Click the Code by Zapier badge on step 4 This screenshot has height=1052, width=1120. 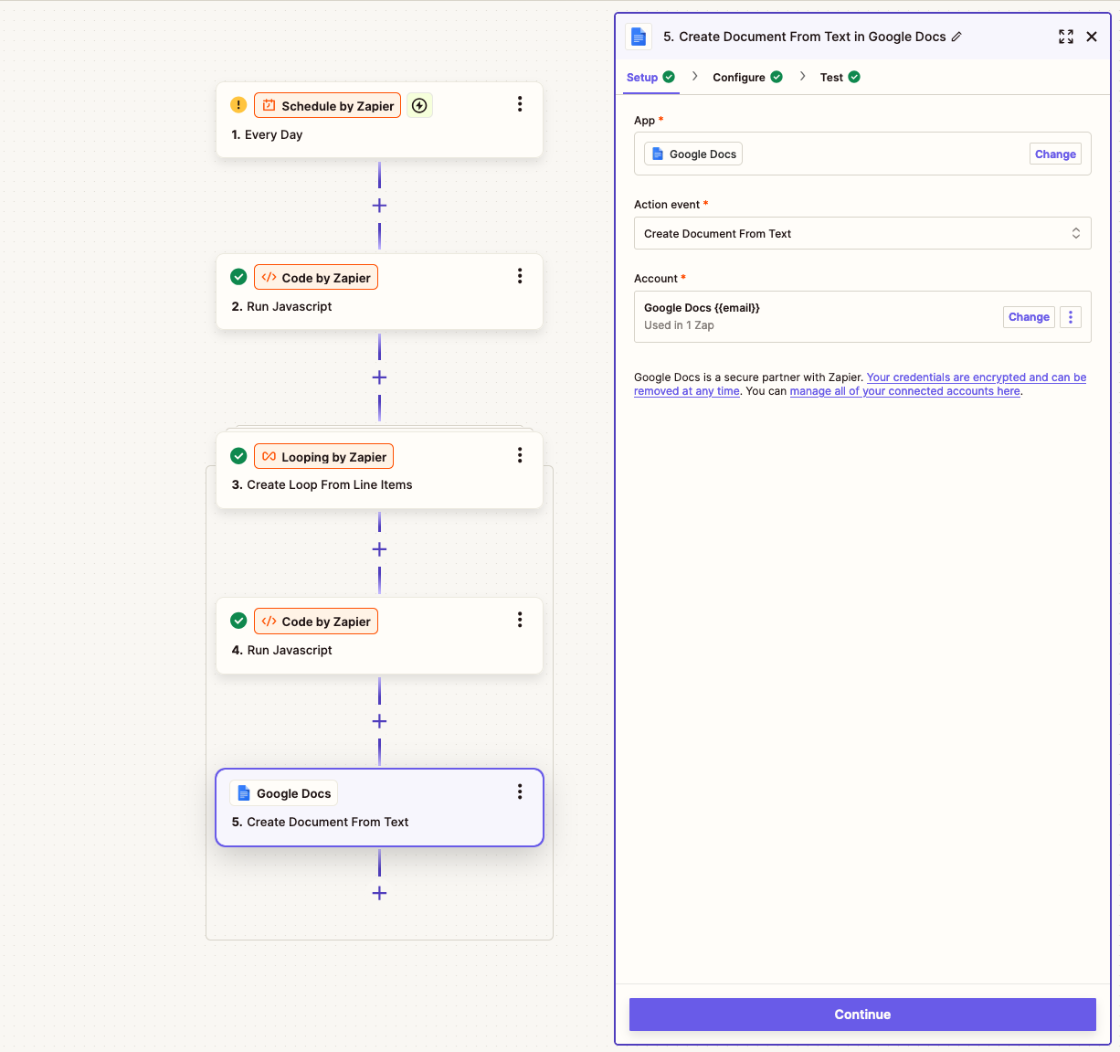(316, 622)
